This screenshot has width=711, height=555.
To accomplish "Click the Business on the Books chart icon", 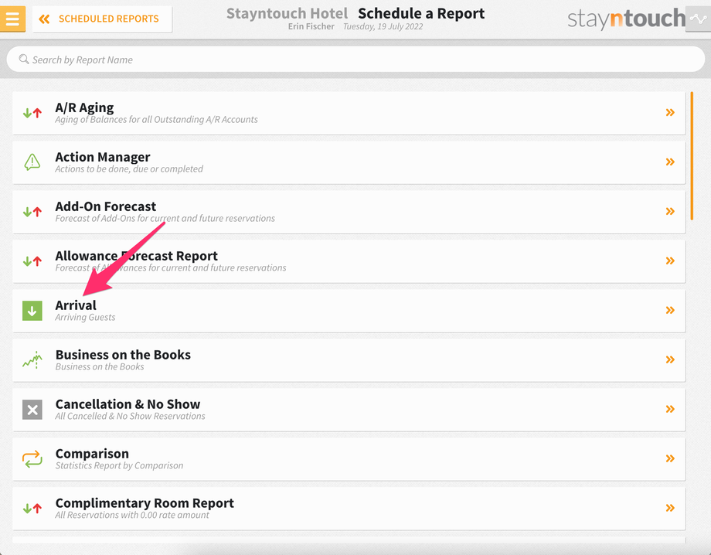I will tap(32, 360).
